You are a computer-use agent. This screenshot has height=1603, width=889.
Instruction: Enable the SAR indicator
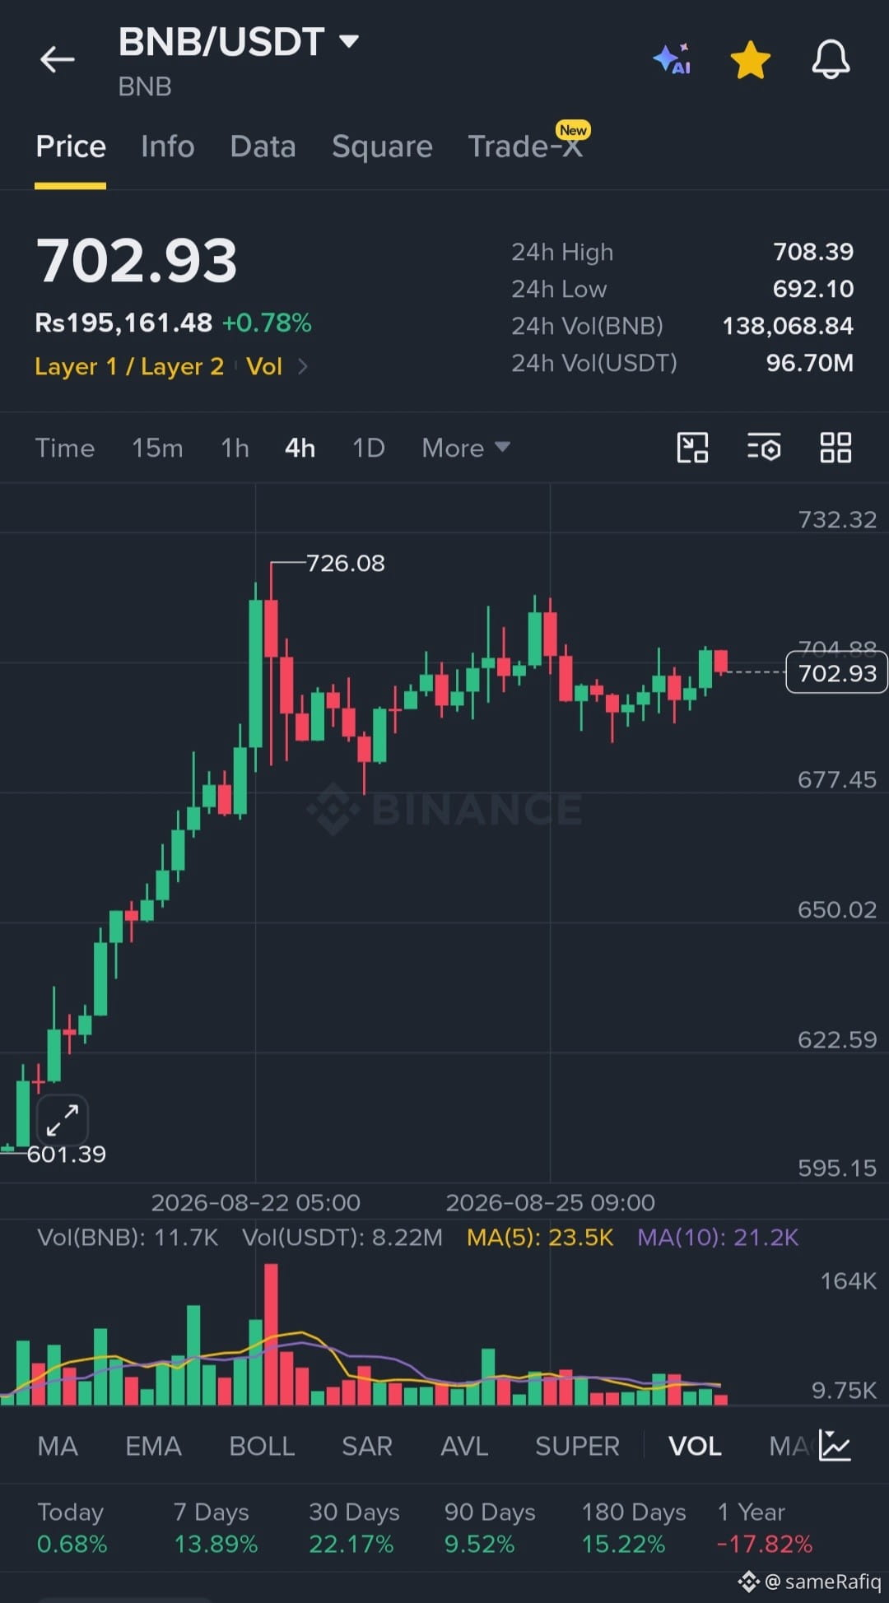[367, 1446]
